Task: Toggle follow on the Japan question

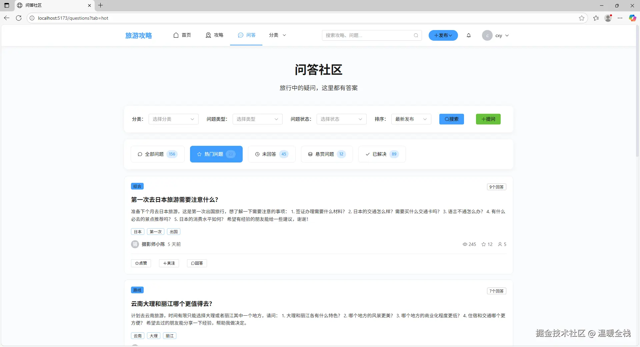Action: pos(169,263)
